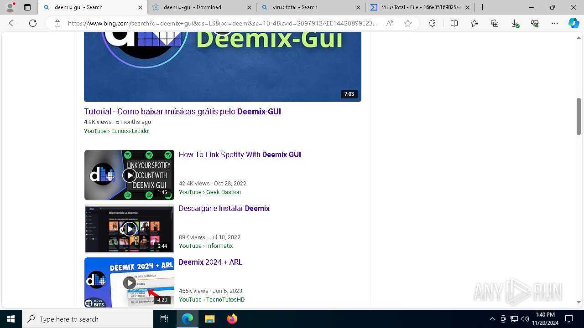The width and height of the screenshot is (584, 328).
Task: Open Descargar e Instalar Deemix link
Action: [x=224, y=208]
